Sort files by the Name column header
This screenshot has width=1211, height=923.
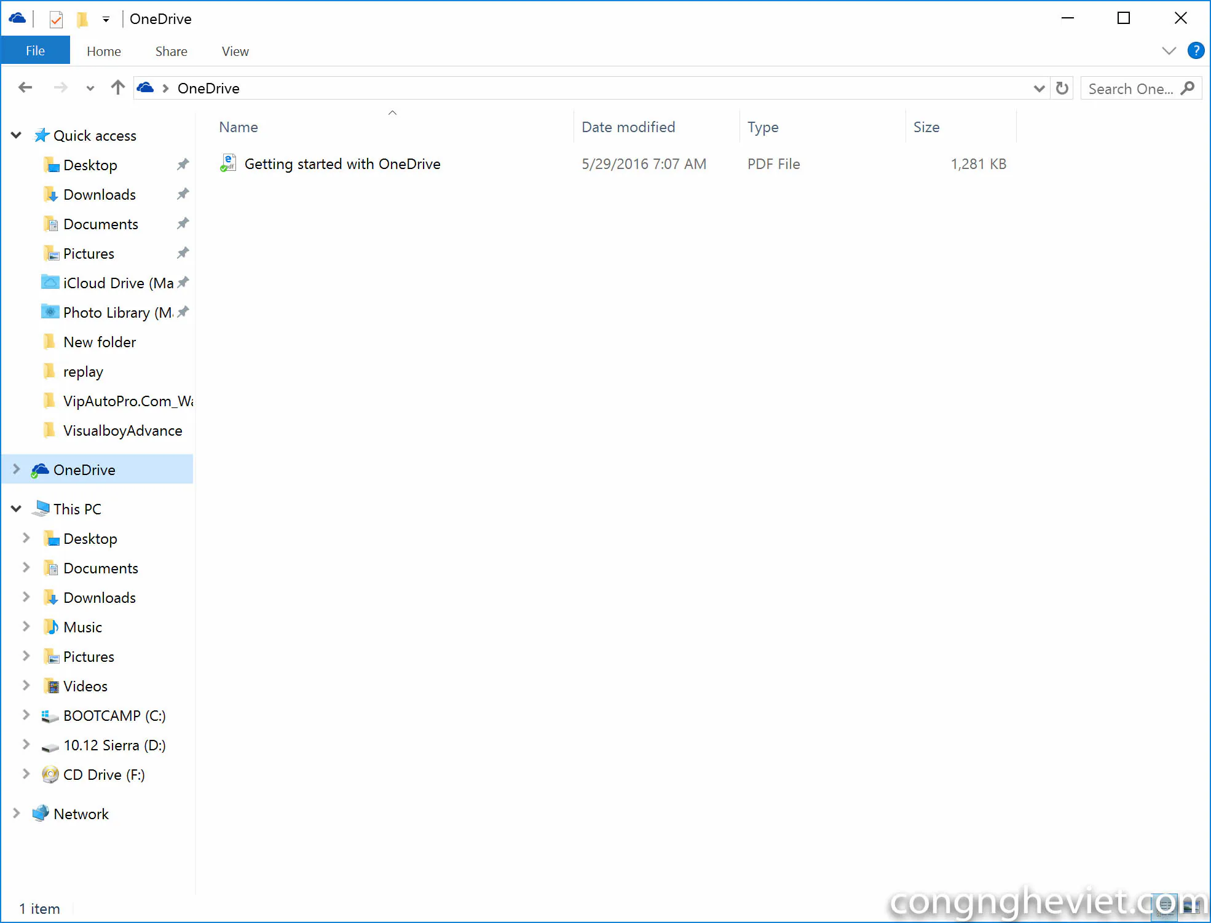pos(239,127)
